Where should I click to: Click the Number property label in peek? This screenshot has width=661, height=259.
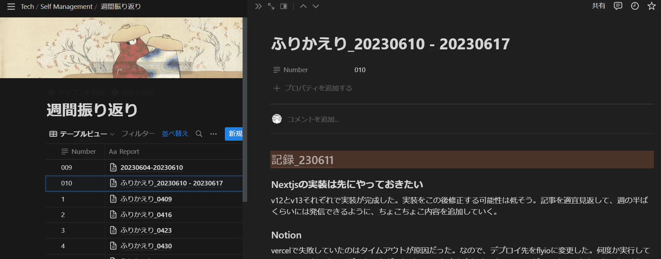coord(296,70)
